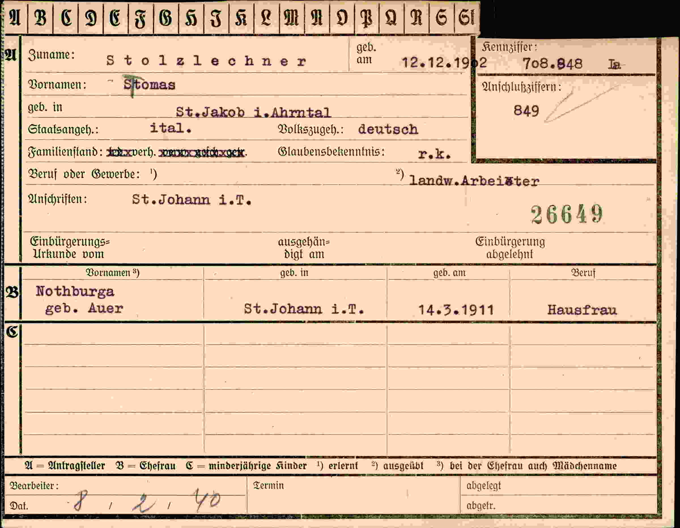Select the wife's name Nothburga
680x528 pixels.
tap(75, 291)
